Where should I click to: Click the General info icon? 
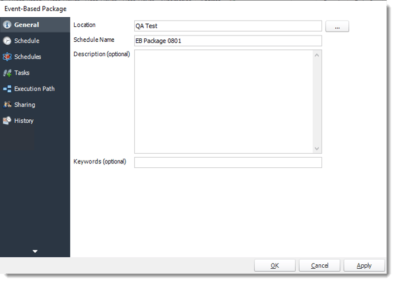[x=7, y=25]
